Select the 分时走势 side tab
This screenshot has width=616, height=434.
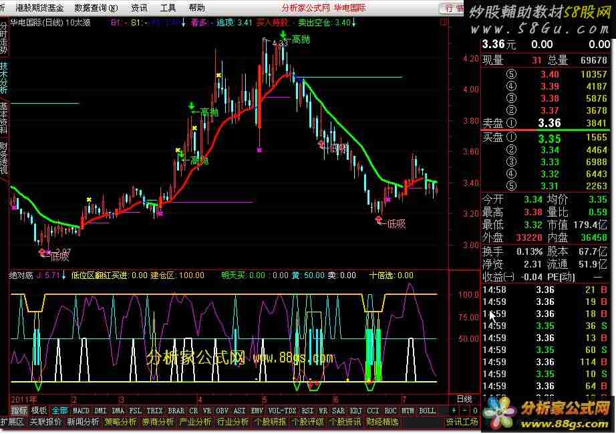coord(3,38)
